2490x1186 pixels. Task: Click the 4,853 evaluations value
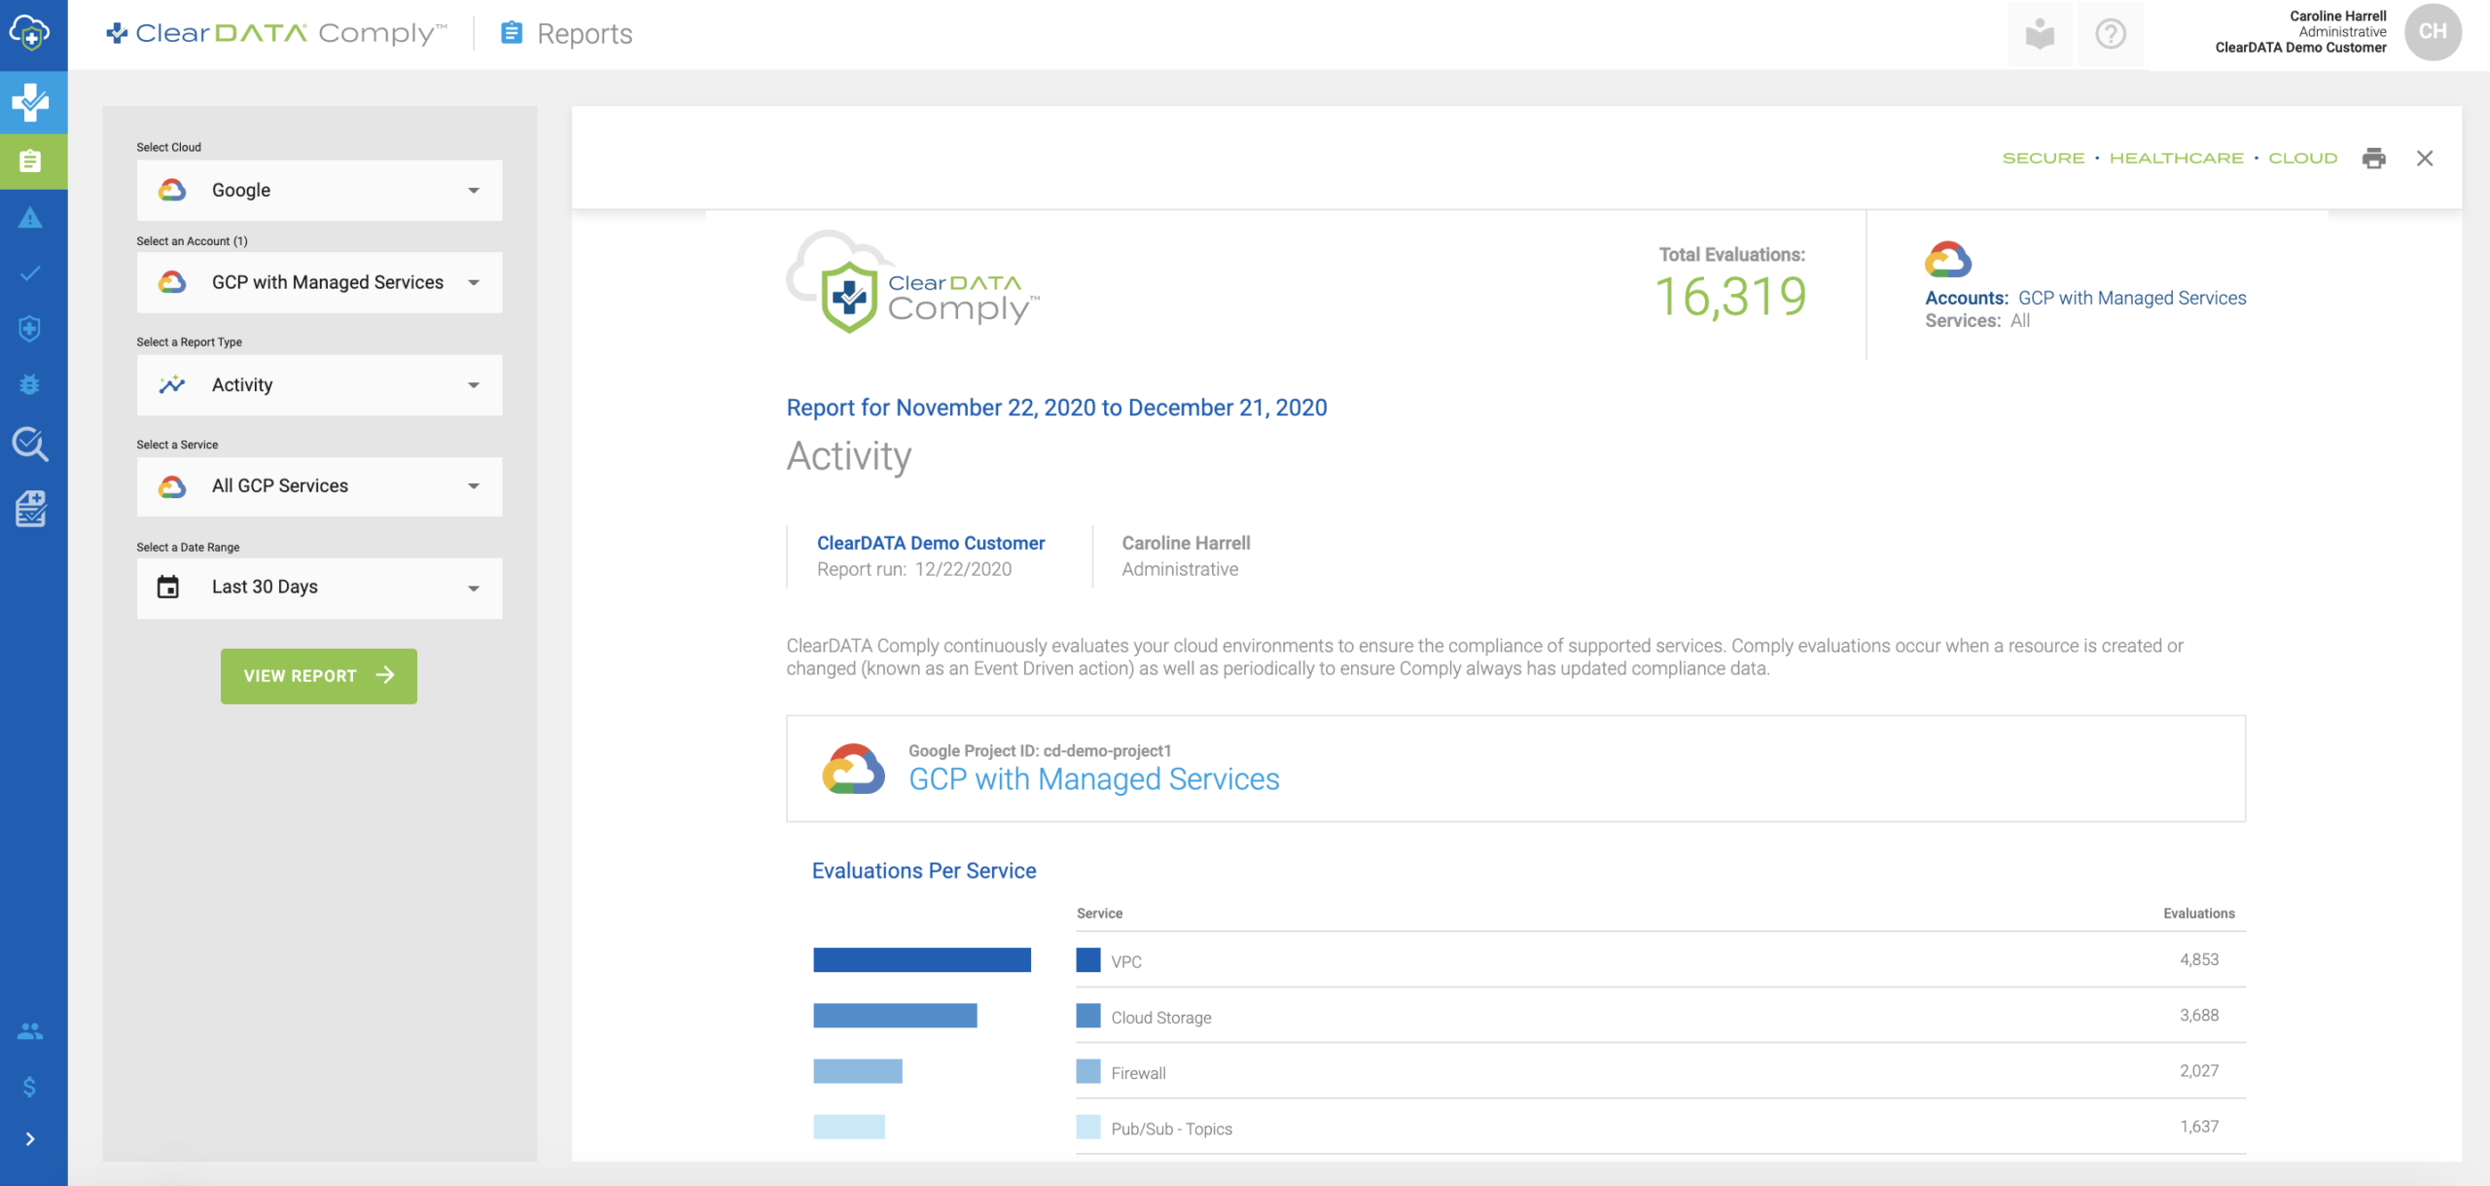pyautogui.click(x=2199, y=959)
